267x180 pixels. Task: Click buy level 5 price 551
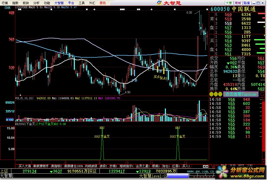[x=228, y=54]
